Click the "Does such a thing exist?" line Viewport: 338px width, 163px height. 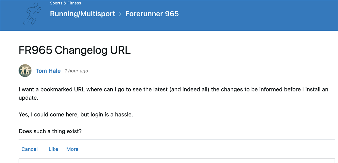point(50,131)
